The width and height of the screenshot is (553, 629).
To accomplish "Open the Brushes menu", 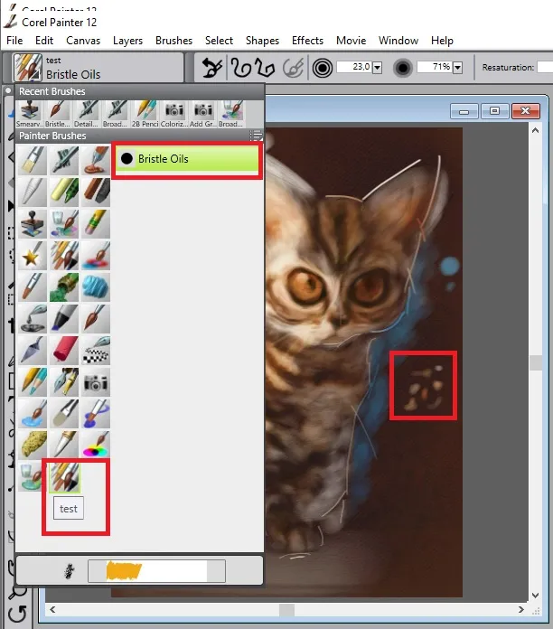I will click(x=173, y=41).
